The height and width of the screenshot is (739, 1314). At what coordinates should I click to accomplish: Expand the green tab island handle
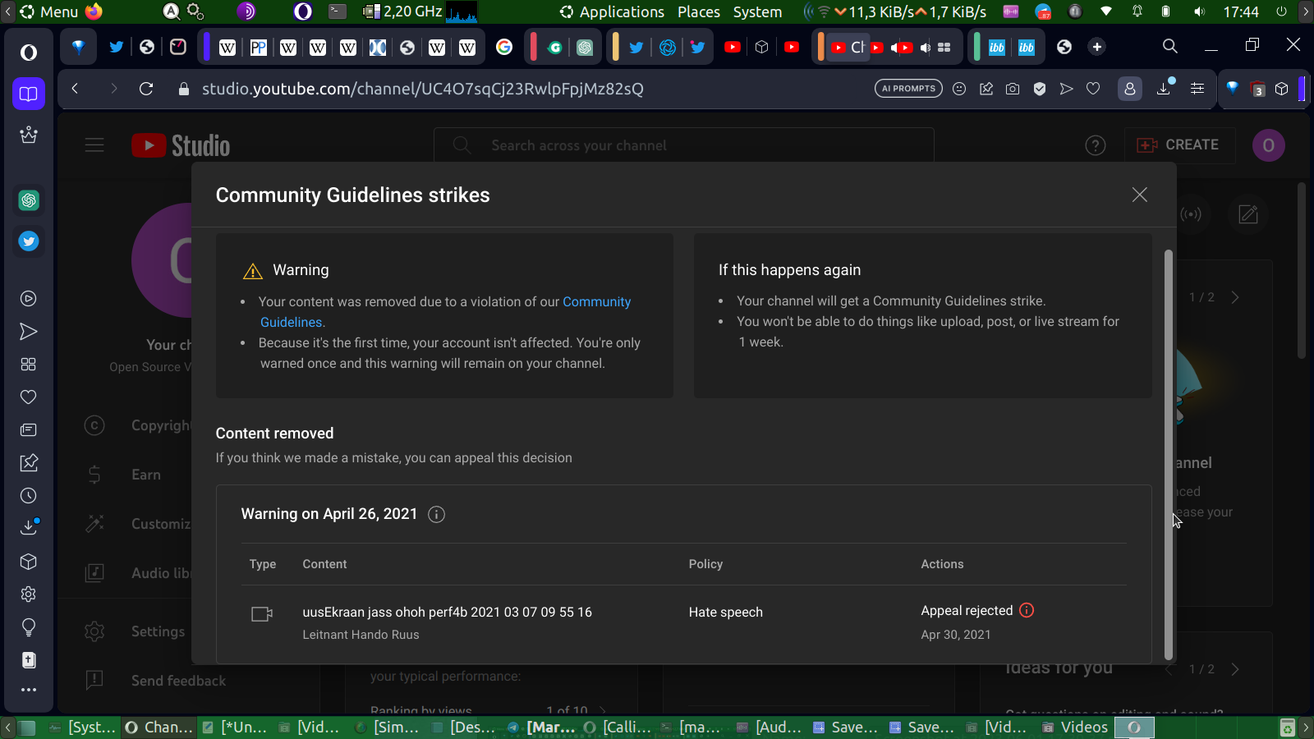point(976,47)
